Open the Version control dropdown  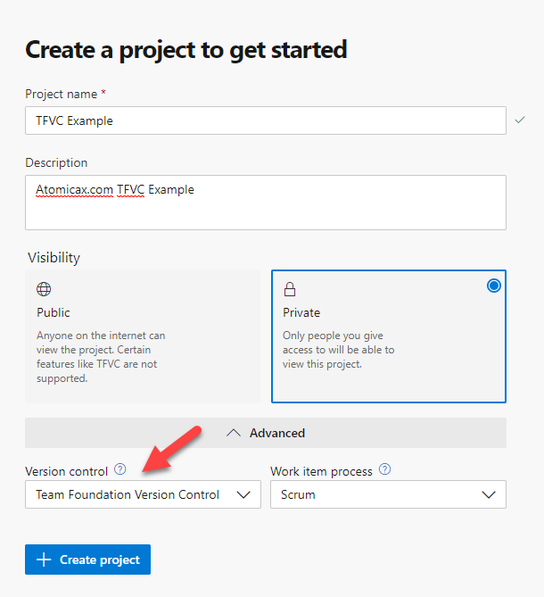[143, 494]
